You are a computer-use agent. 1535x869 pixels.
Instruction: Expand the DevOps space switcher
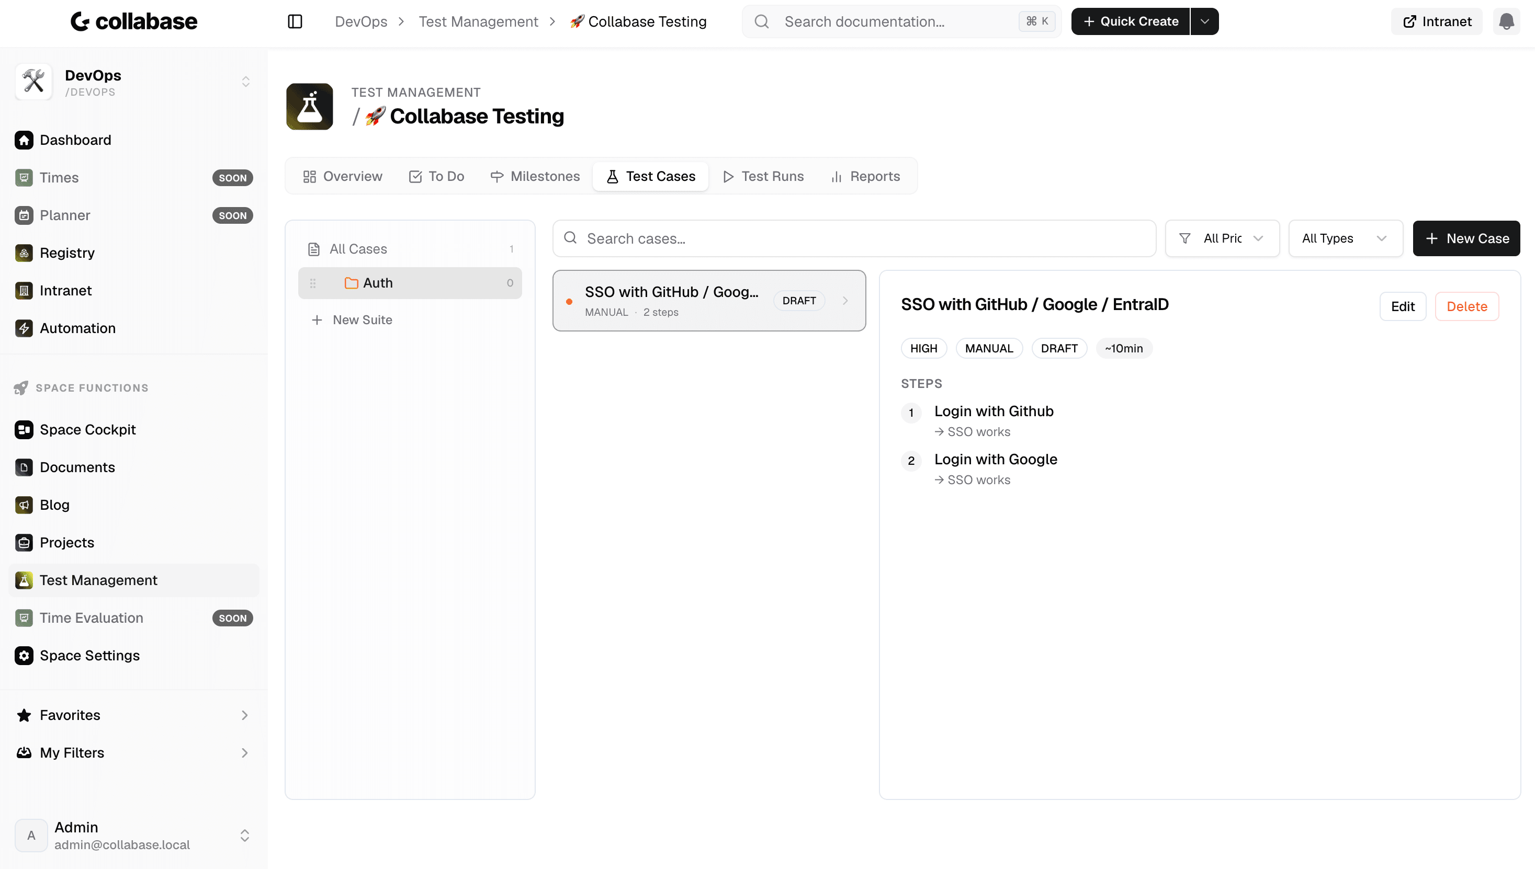pos(245,82)
